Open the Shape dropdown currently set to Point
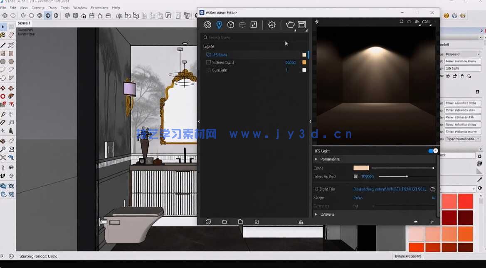Screen dimensions: 486x268 click(358, 198)
